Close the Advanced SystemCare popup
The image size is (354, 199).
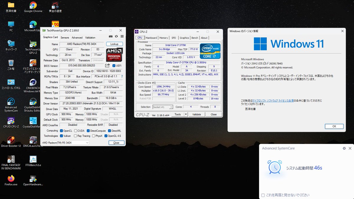(x=350, y=148)
